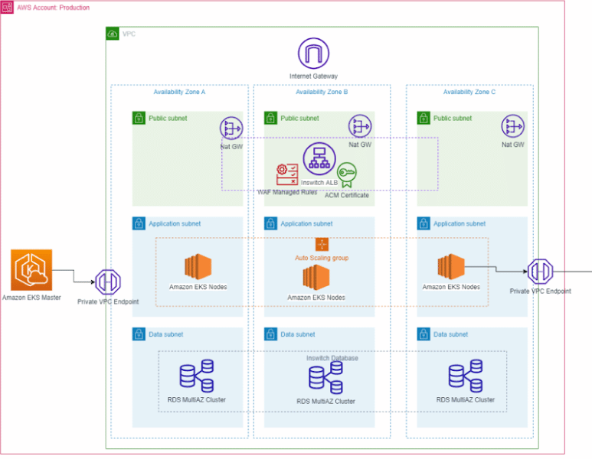The image size is (592, 459).
Task: Select the ACM Certificate icon
Action: point(347,174)
